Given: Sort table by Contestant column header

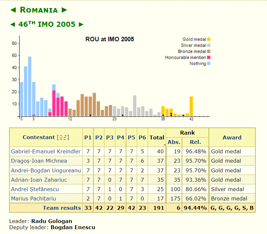Looking at the screenshot, I should pyautogui.click(x=39, y=137).
